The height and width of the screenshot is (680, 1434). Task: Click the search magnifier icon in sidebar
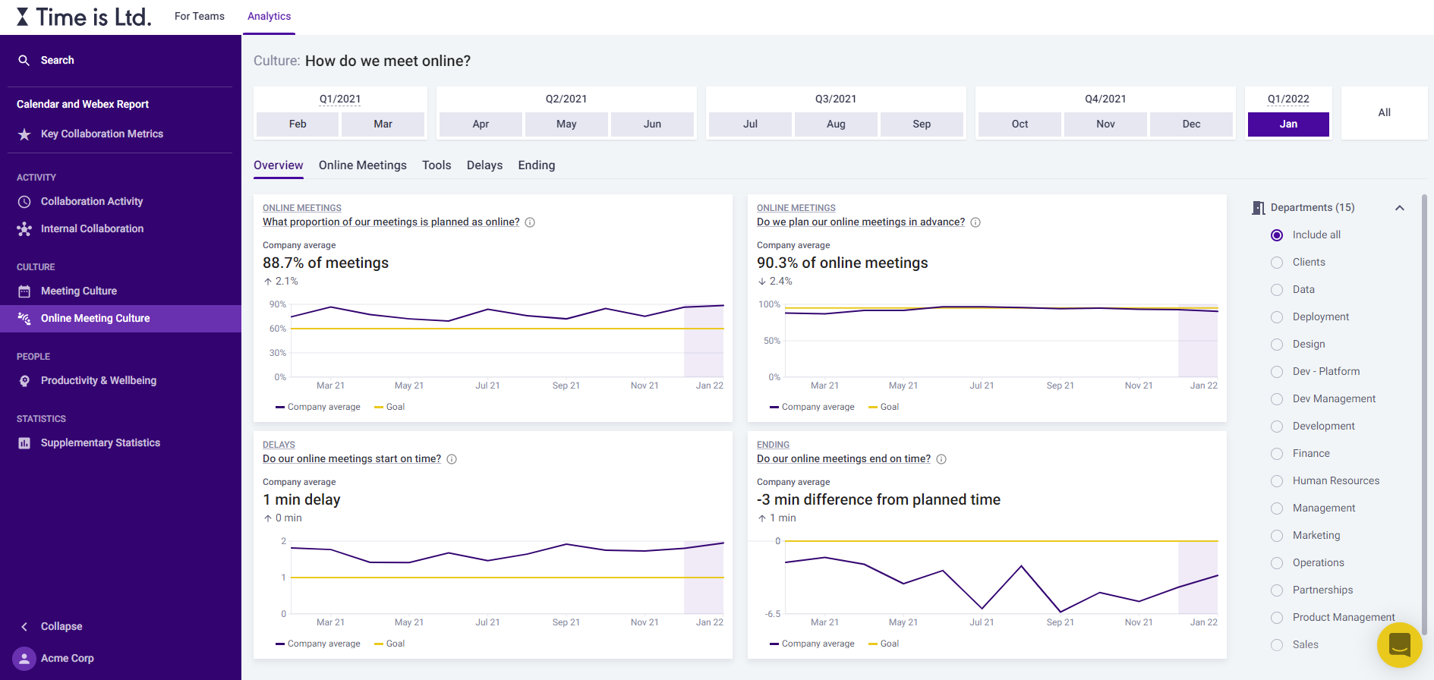tap(24, 60)
